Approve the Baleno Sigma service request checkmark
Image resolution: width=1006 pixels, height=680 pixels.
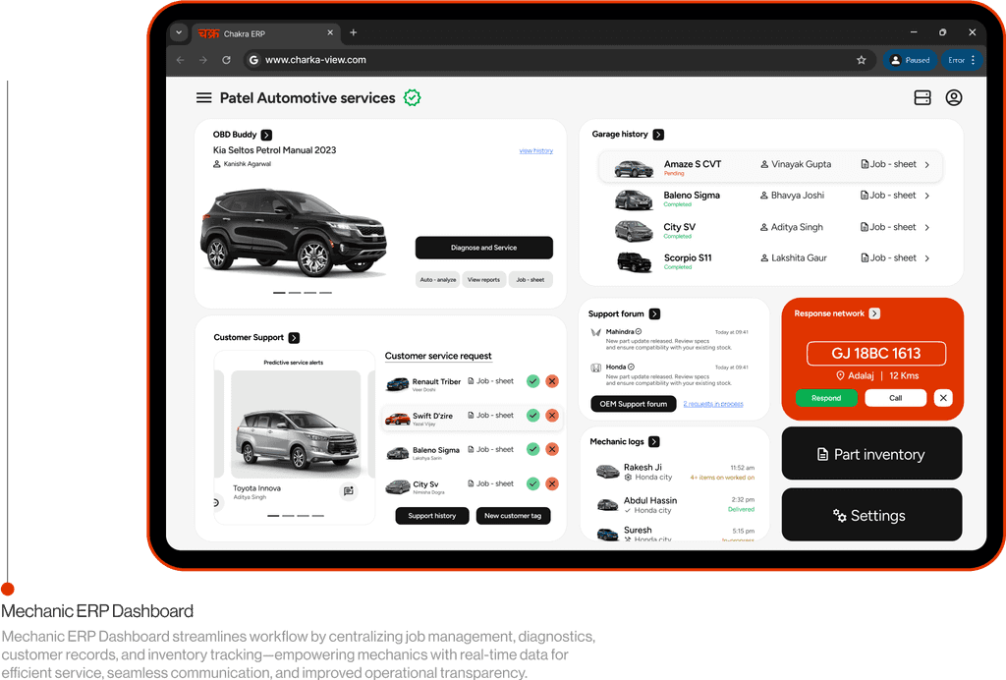(x=532, y=449)
